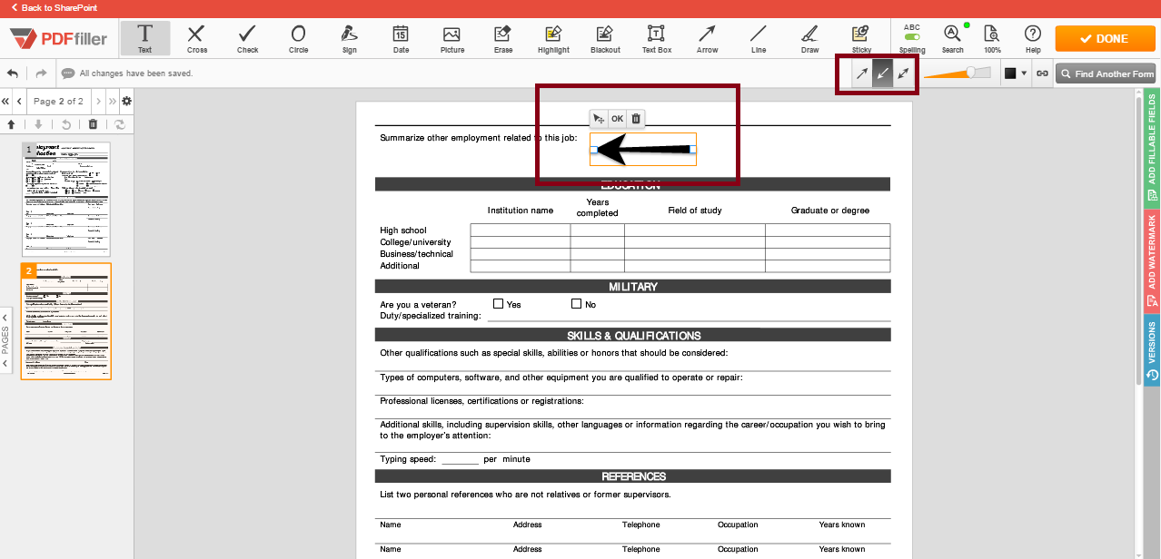Click the move handle on arrow popup

click(598, 119)
